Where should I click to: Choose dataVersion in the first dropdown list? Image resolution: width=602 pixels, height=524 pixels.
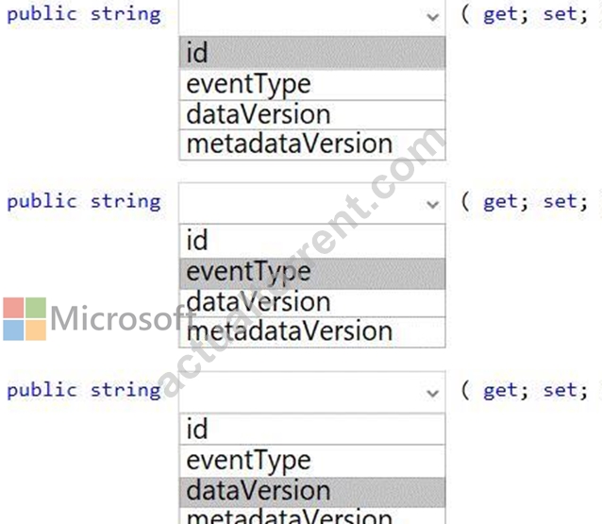(312, 115)
